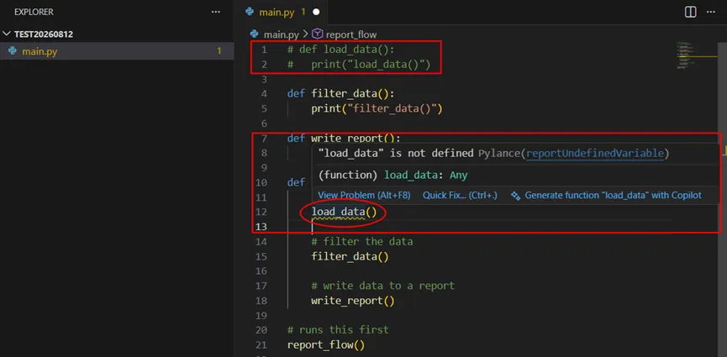Click the comment '# write data to a report'
727x357 pixels.
click(383, 286)
